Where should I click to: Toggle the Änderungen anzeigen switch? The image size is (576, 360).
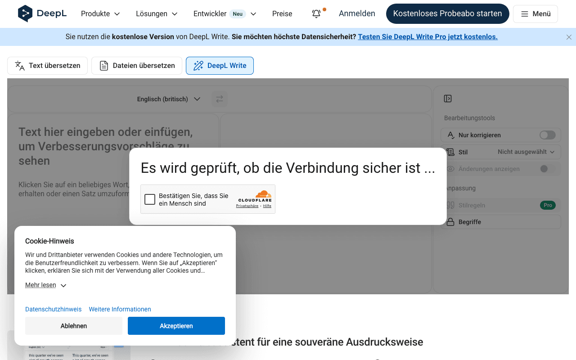pos(548,169)
